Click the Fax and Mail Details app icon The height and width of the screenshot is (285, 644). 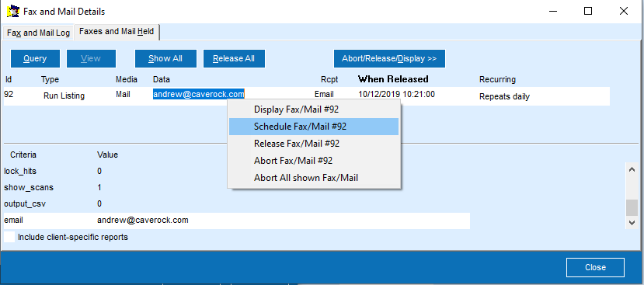(x=12, y=12)
